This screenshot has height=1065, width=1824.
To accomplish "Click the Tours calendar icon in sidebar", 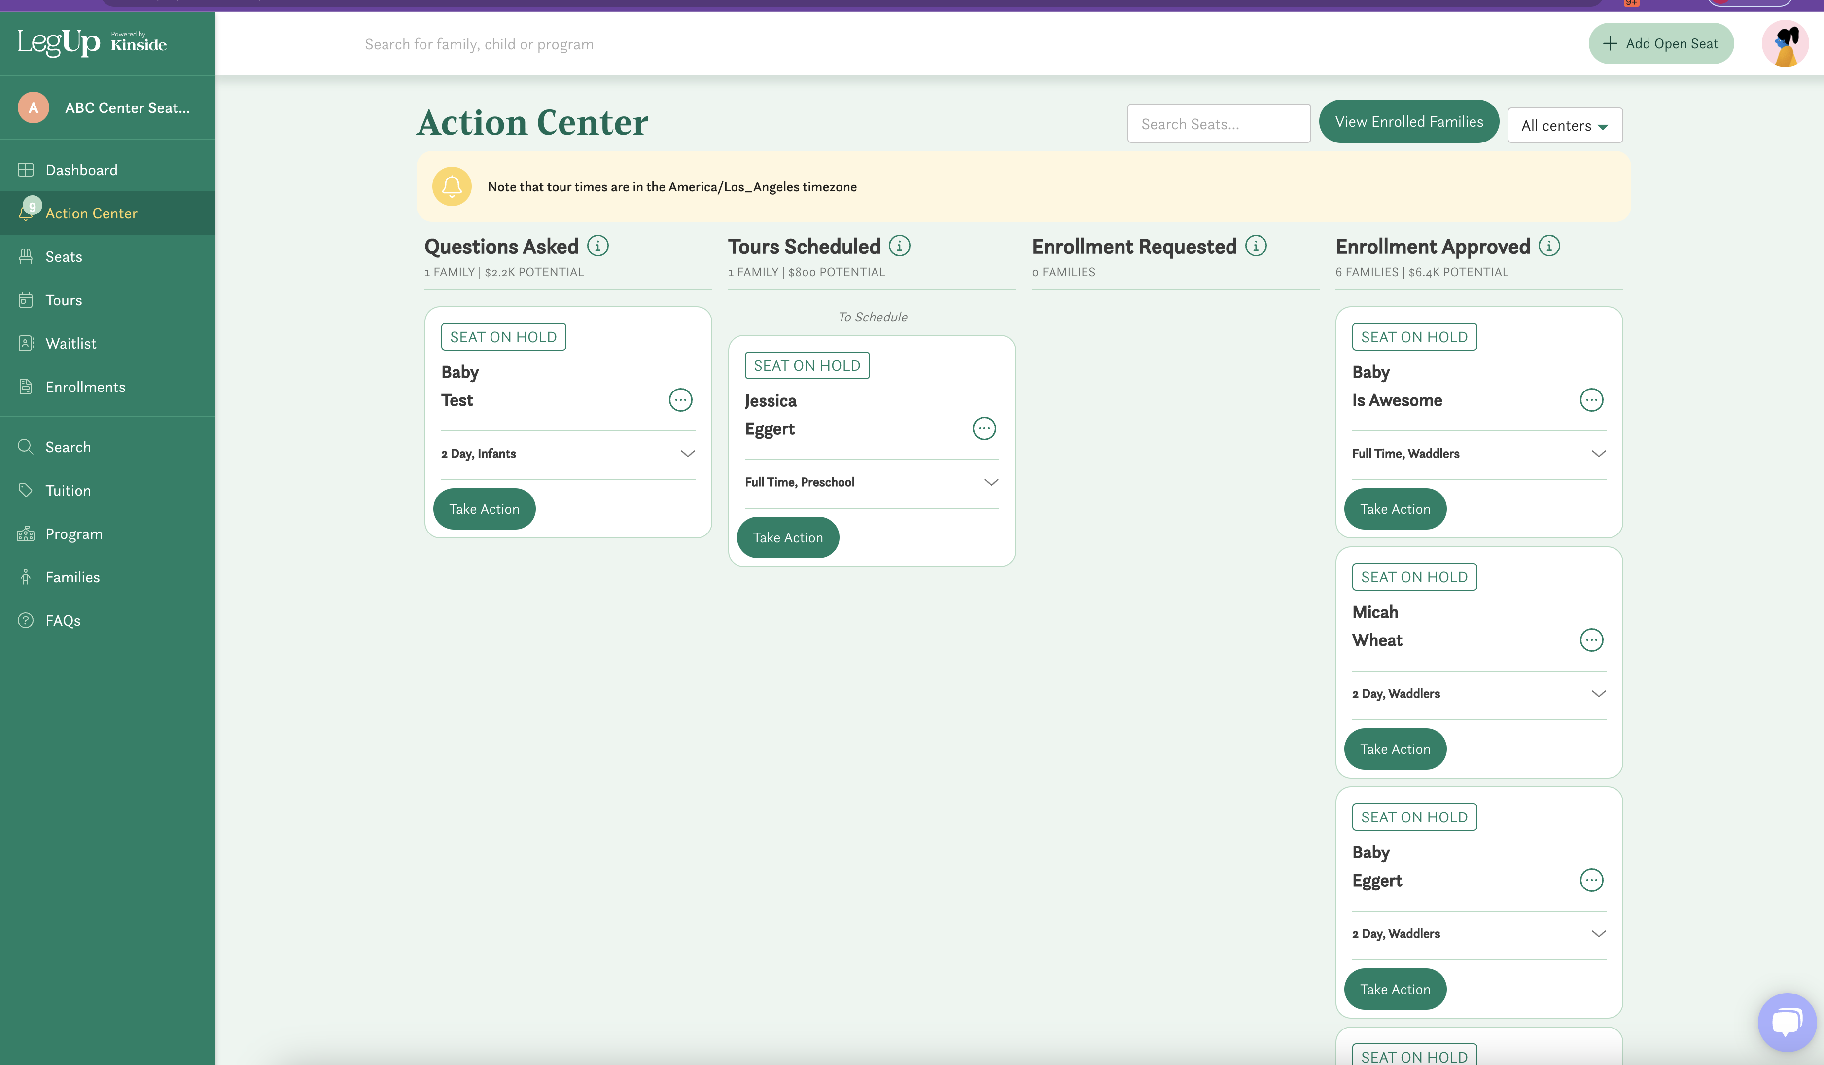I will (x=25, y=300).
